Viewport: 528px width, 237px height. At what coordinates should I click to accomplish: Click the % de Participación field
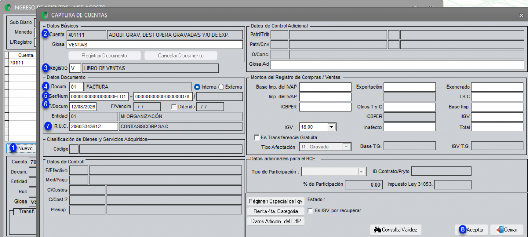coord(364,184)
